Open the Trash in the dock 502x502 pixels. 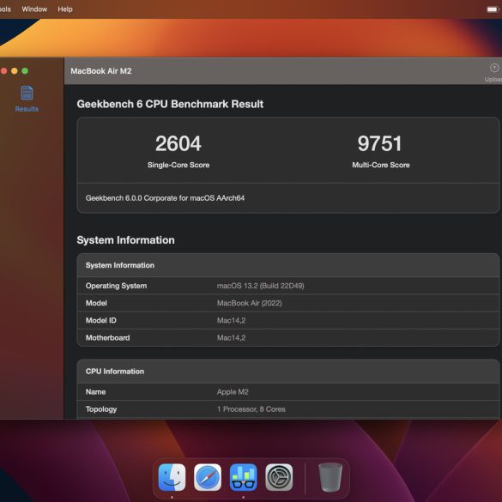(330, 477)
